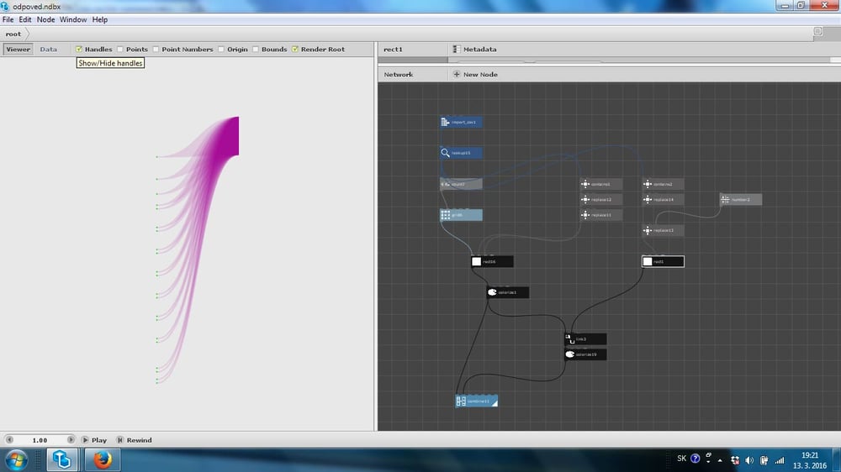Show hidden tray icons arrow

tap(720, 460)
